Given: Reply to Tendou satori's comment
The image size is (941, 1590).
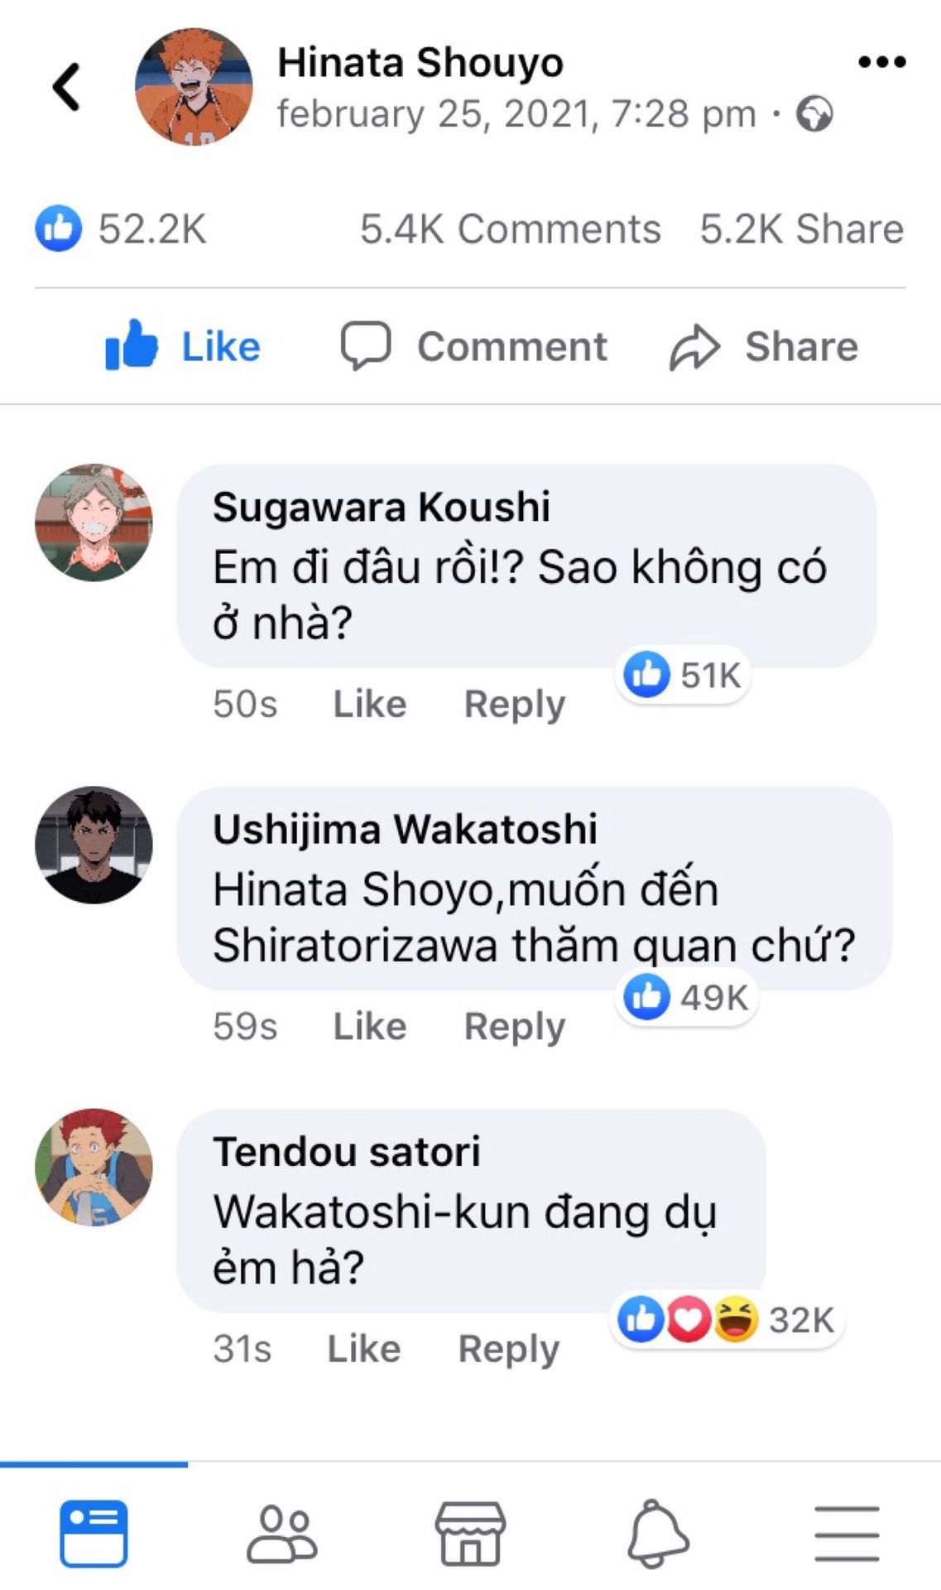Looking at the screenshot, I should 508,1348.
